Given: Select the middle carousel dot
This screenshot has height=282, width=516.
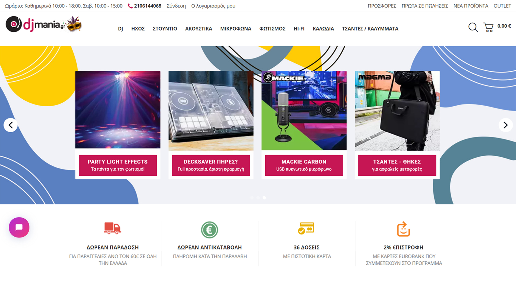Looking at the screenshot, I should 258,198.
